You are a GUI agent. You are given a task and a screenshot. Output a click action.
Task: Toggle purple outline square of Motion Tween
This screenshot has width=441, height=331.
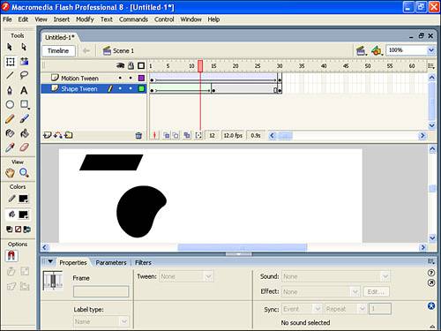click(x=141, y=78)
